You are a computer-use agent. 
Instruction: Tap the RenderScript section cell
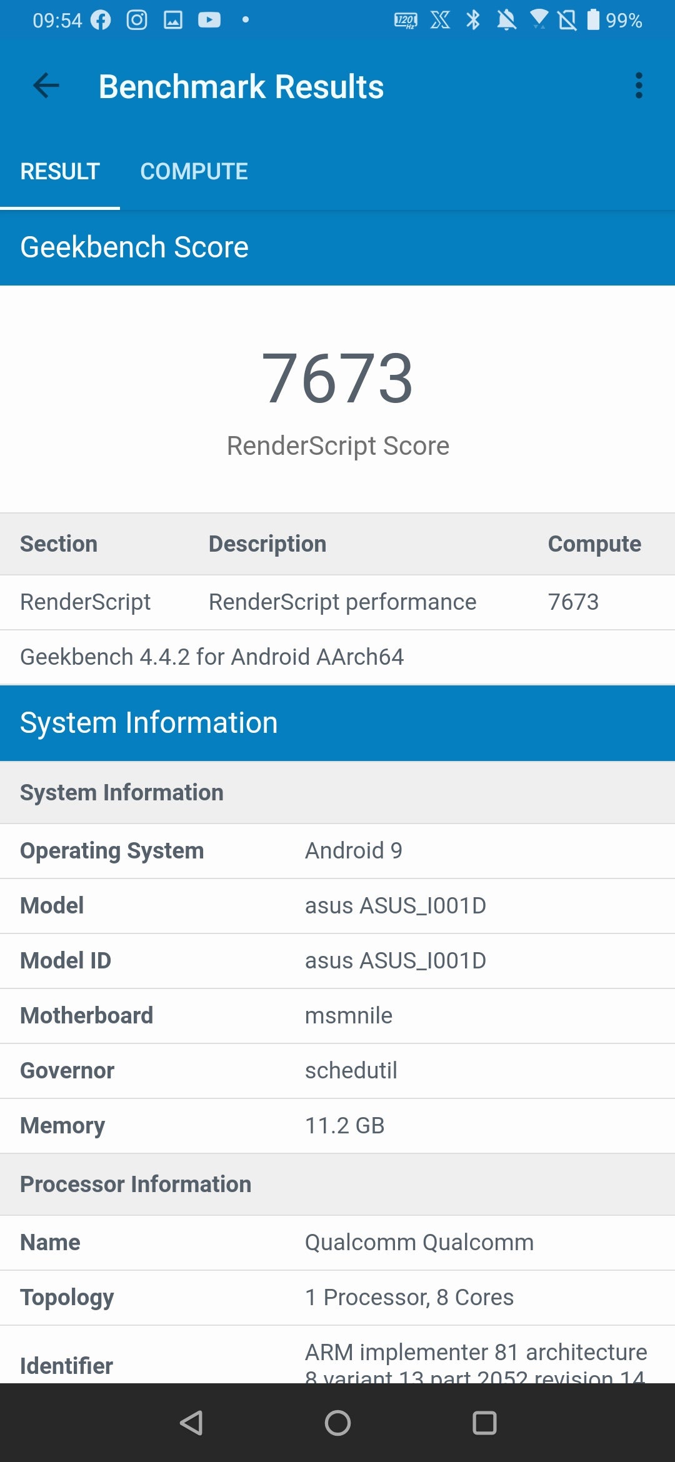pos(86,602)
